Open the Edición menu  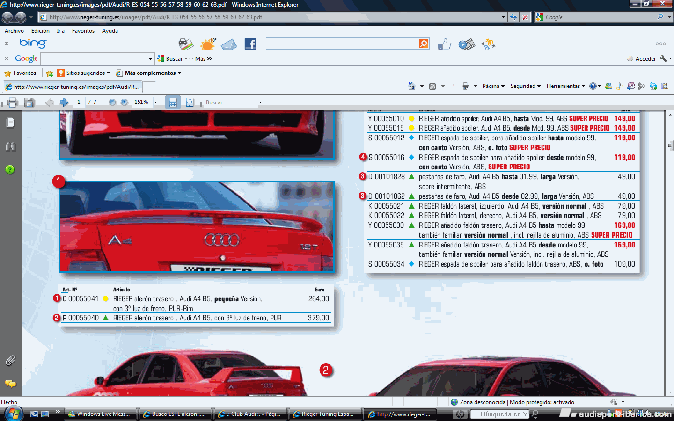[40, 31]
